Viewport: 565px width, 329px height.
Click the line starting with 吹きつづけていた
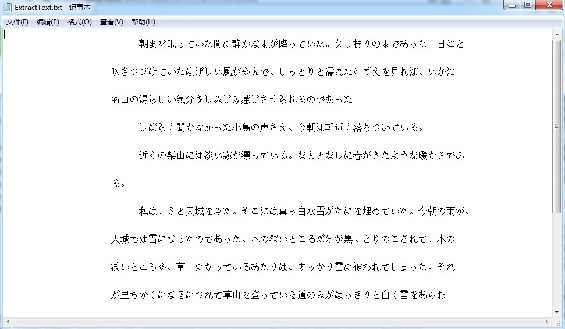tap(283, 71)
